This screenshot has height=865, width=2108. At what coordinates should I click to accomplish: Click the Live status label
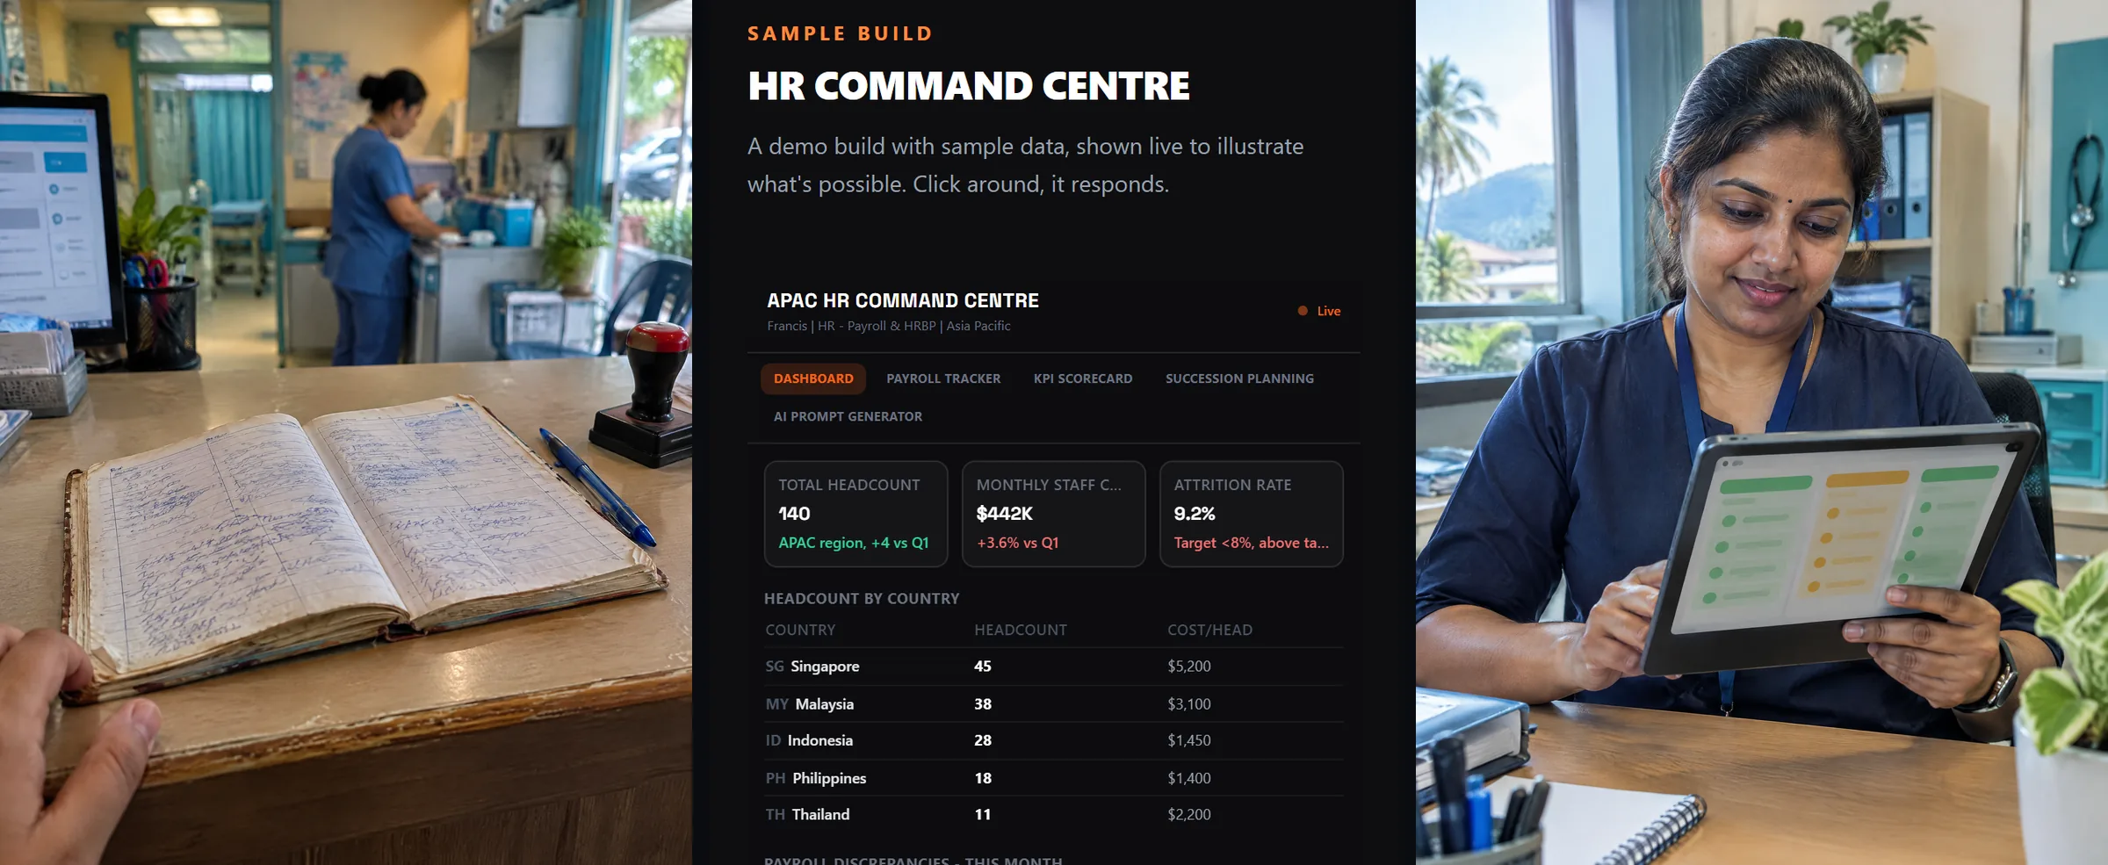pyautogui.click(x=1328, y=311)
